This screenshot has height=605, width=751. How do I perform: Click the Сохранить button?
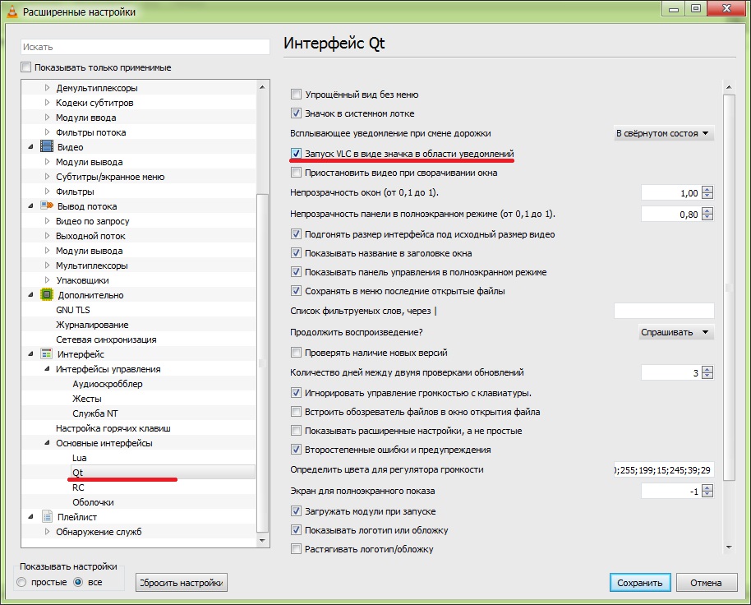640,583
